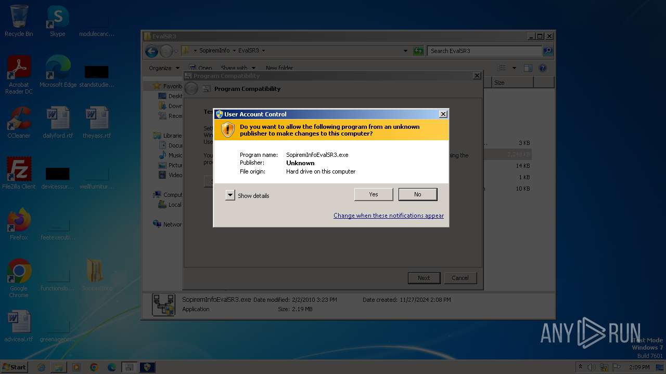The width and height of the screenshot is (666, 374).
Task: Open Edge from the taskbar
Action: 112,367
